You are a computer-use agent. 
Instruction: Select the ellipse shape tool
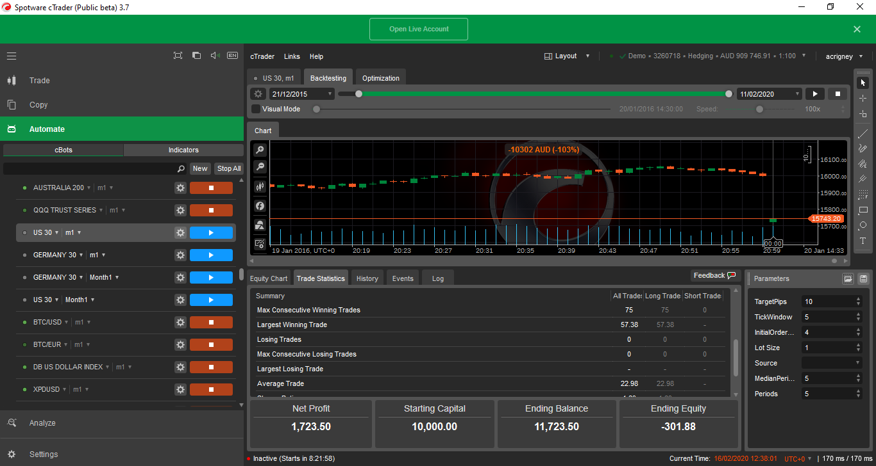(x=863, y=225)
